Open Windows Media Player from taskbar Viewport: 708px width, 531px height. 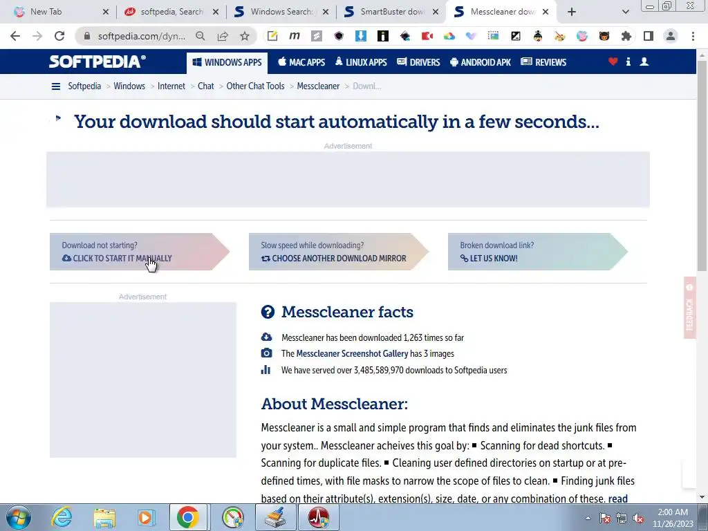pyautogui.click(x=146, y=518)
